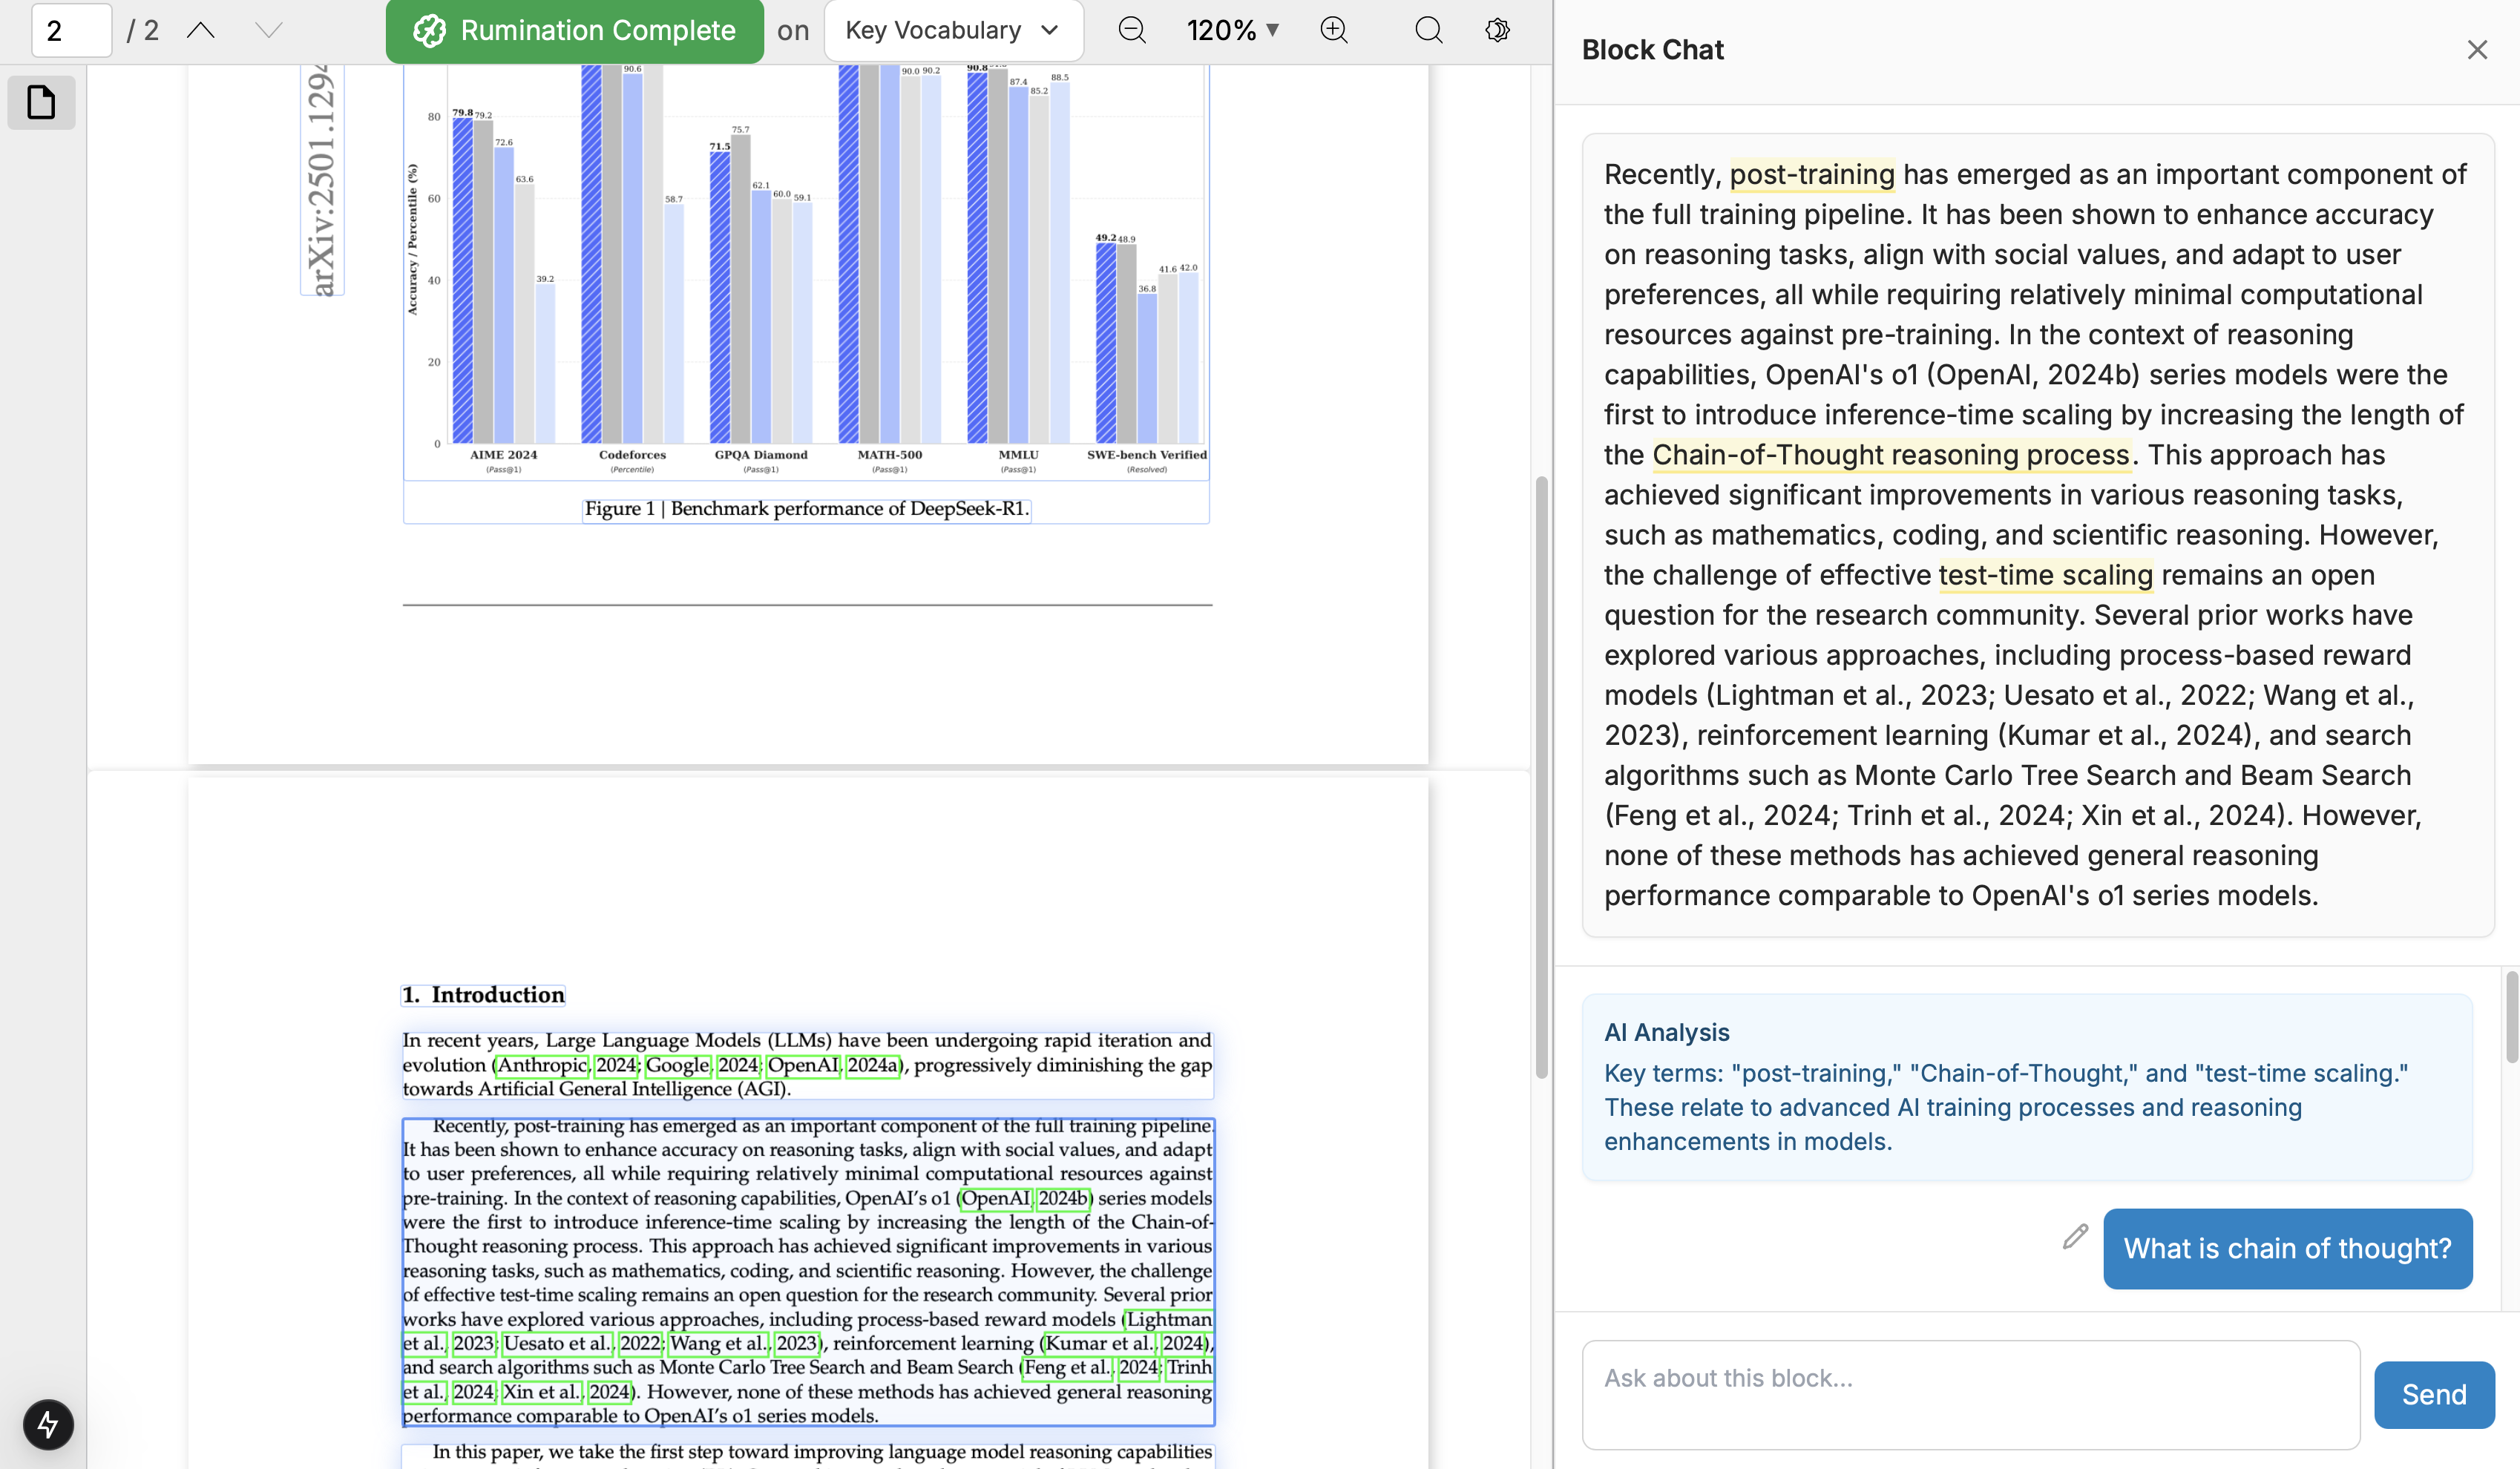
Task: Click the highlighted post-training term
Action: pyautogui.click(x=1811, y=174)
